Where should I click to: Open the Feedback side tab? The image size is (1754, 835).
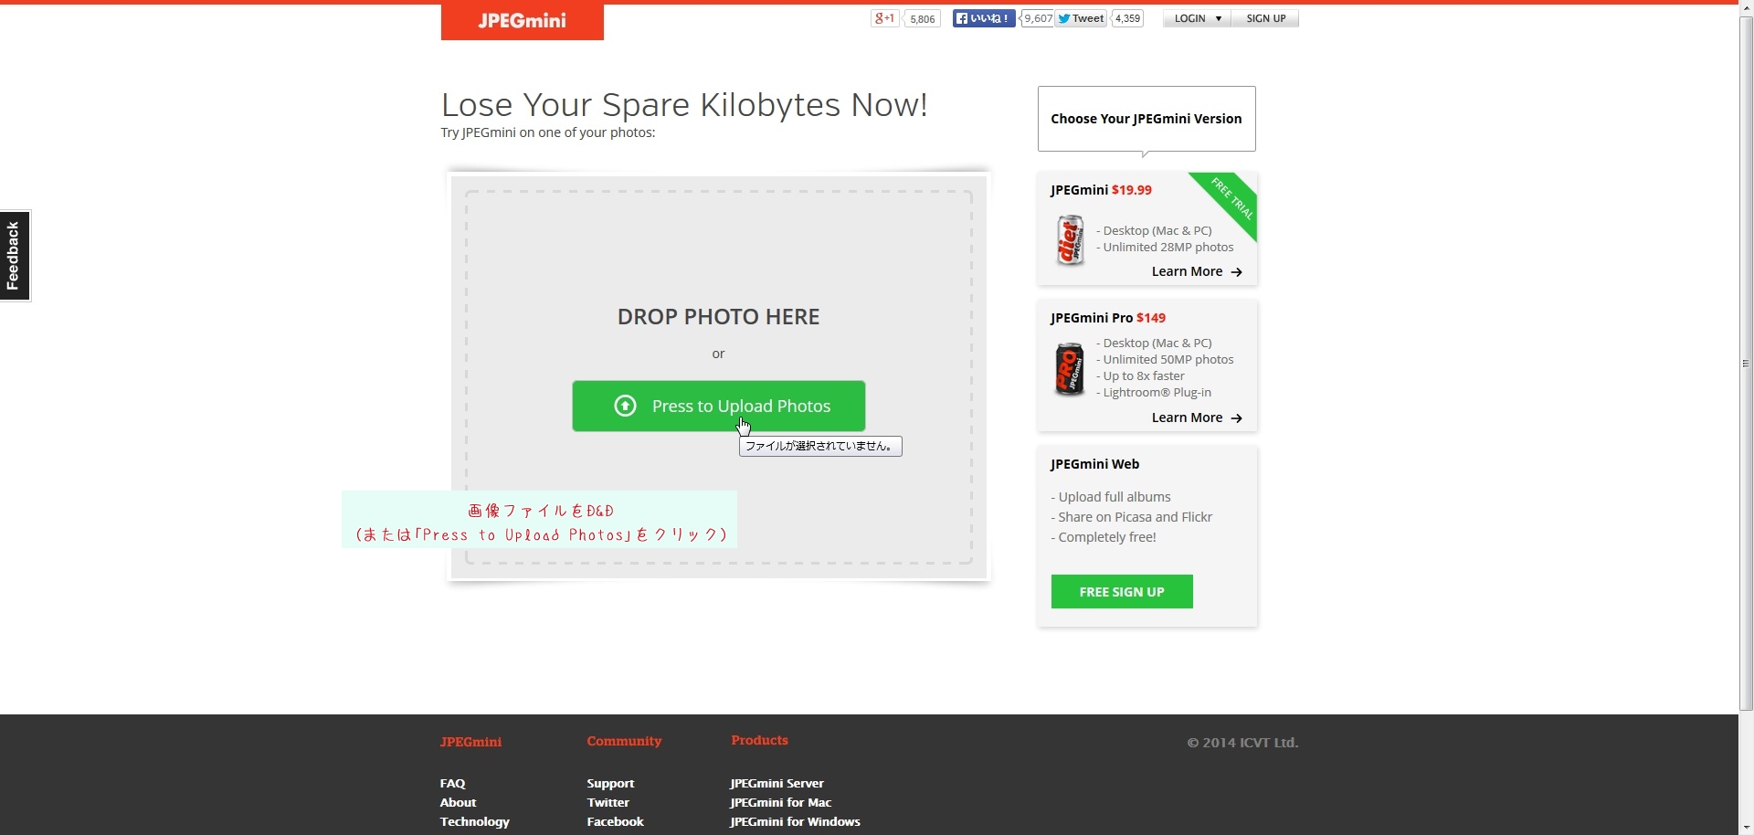[x=15, y=256]
